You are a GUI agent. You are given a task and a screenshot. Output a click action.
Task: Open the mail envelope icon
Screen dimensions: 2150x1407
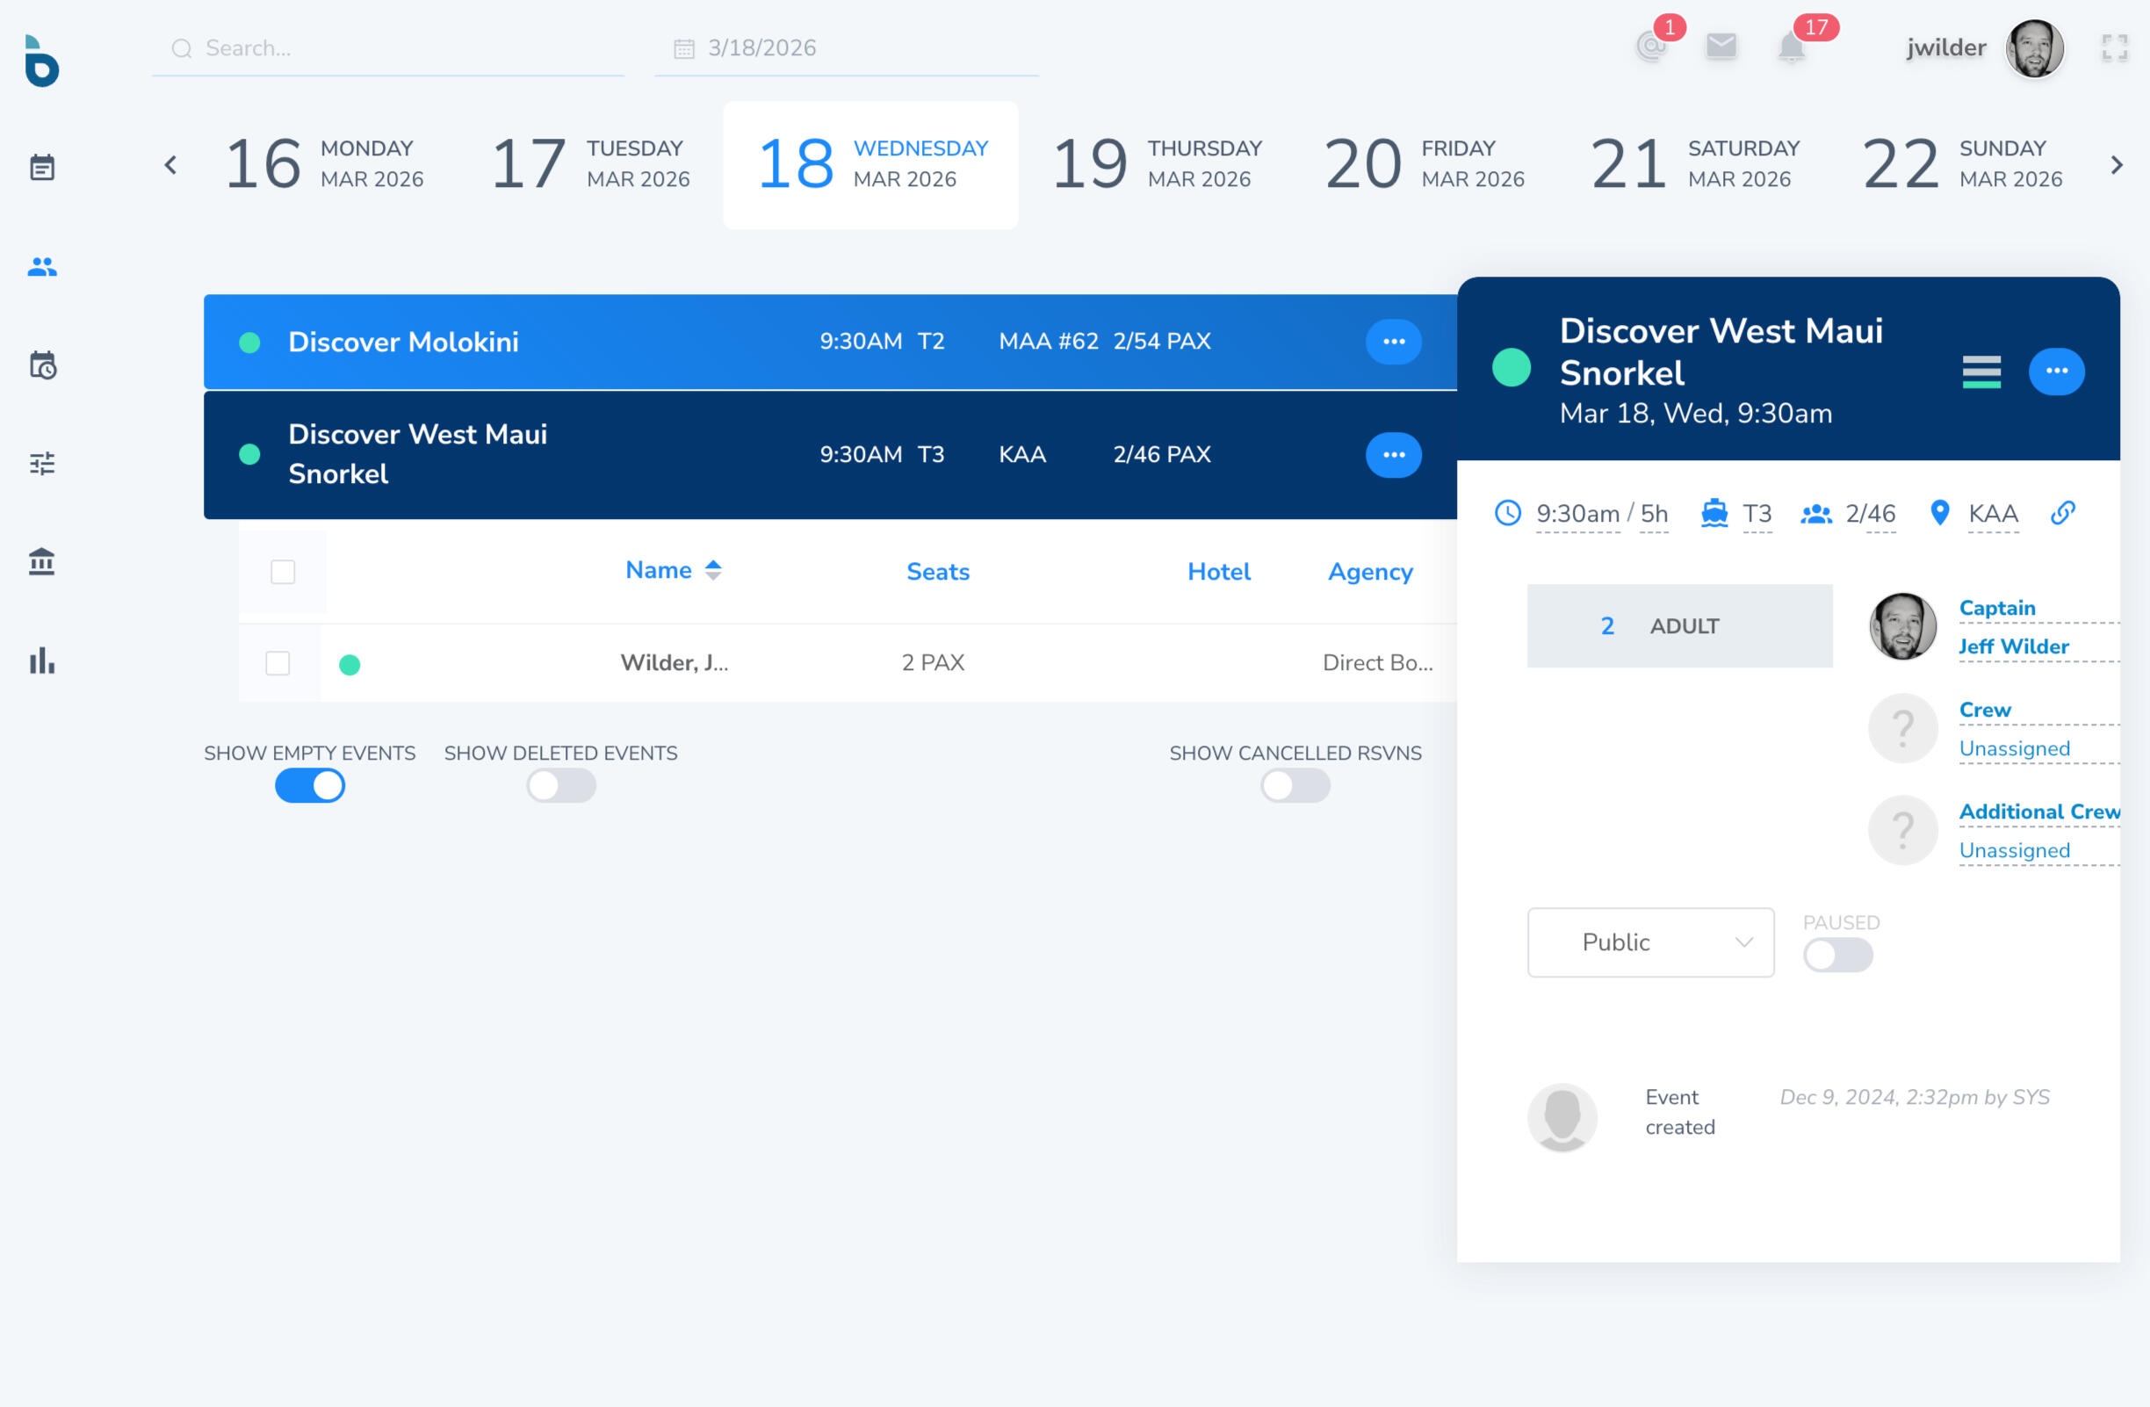[1721, 46]
